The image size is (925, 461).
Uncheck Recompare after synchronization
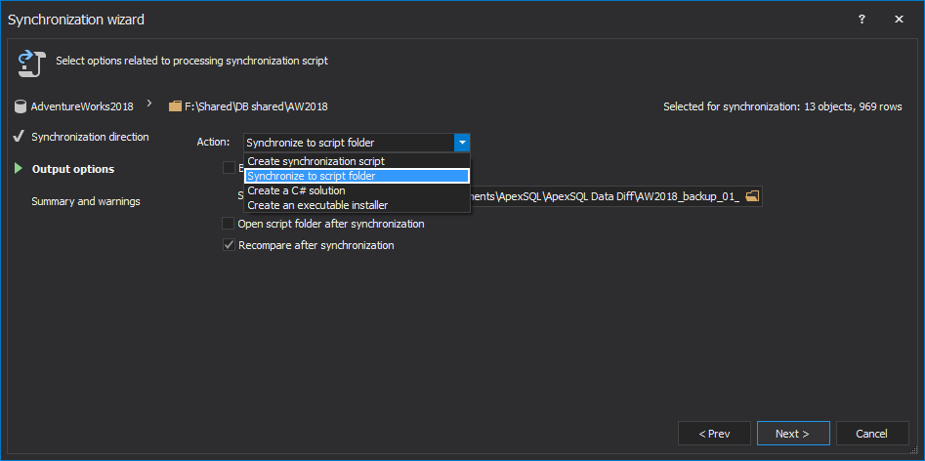229,245
